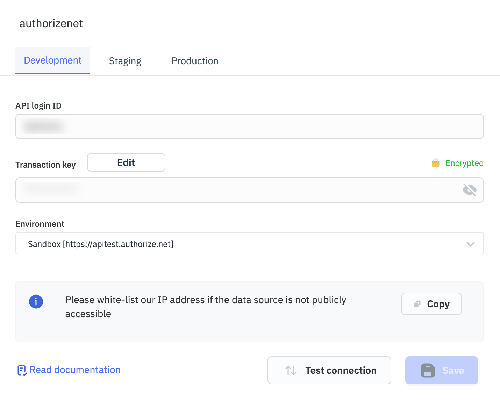The width and height of the screenshot is (500, 401).
Task: Click the document icon beside Read documentation
Action: point(22,370)
